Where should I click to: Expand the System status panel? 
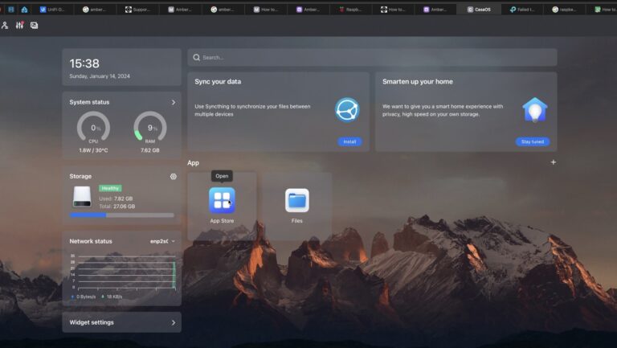pyautogui.click(x=173, y=102)
